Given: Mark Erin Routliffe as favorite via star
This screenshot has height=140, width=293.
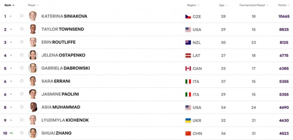Looking at the screenshot, I should click(22, 42).
